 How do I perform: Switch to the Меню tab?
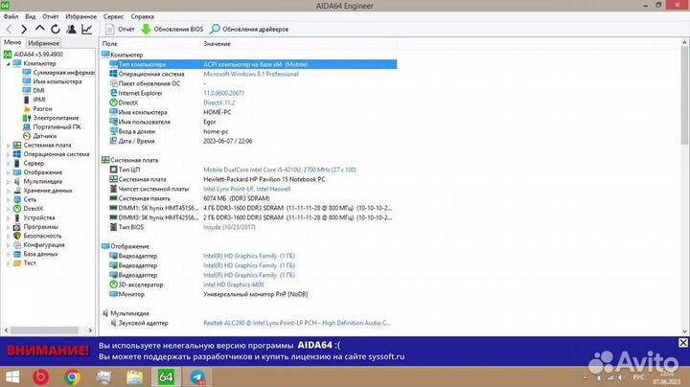[x=12, y=43]
